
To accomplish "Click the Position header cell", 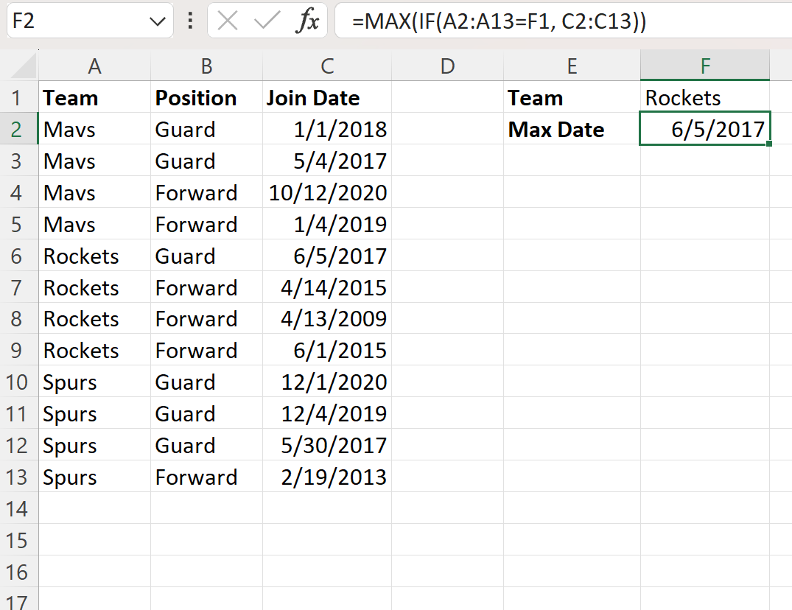I will (206, 97).
